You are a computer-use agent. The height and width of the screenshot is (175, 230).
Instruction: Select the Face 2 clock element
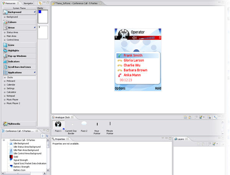[84, 124]
